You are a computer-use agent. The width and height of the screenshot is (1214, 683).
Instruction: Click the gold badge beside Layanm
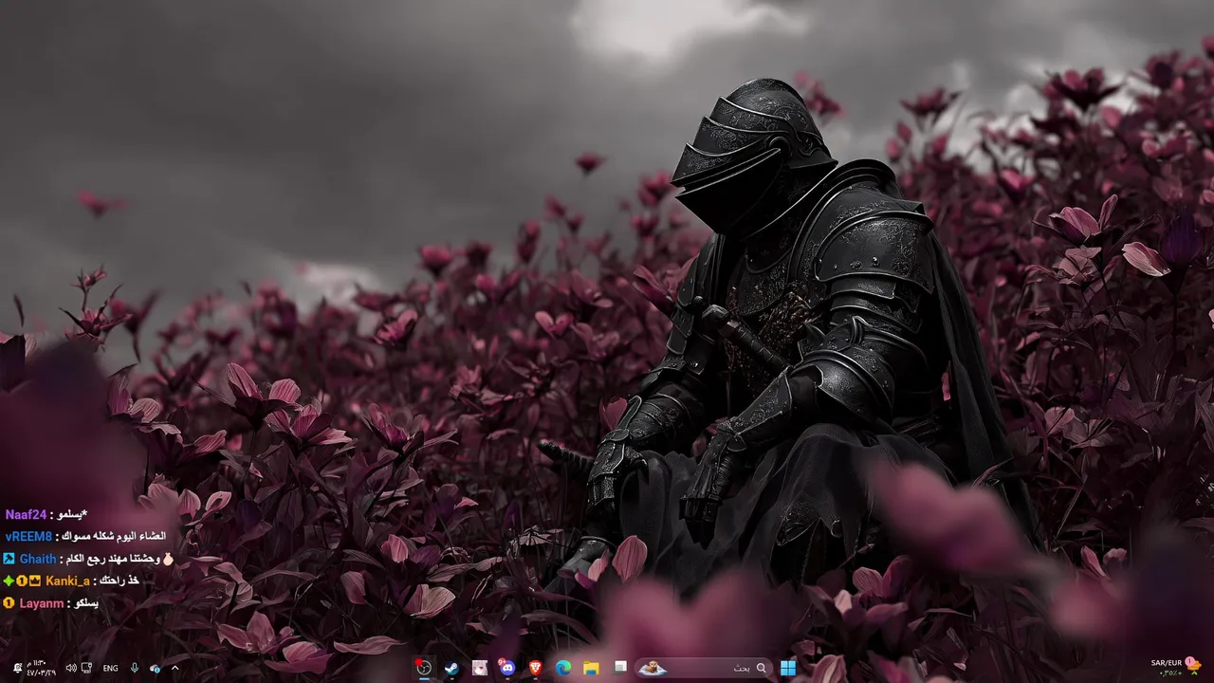click(9, 603)
